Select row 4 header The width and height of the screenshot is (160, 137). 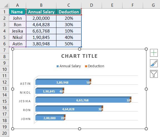[x=4, y=31]
